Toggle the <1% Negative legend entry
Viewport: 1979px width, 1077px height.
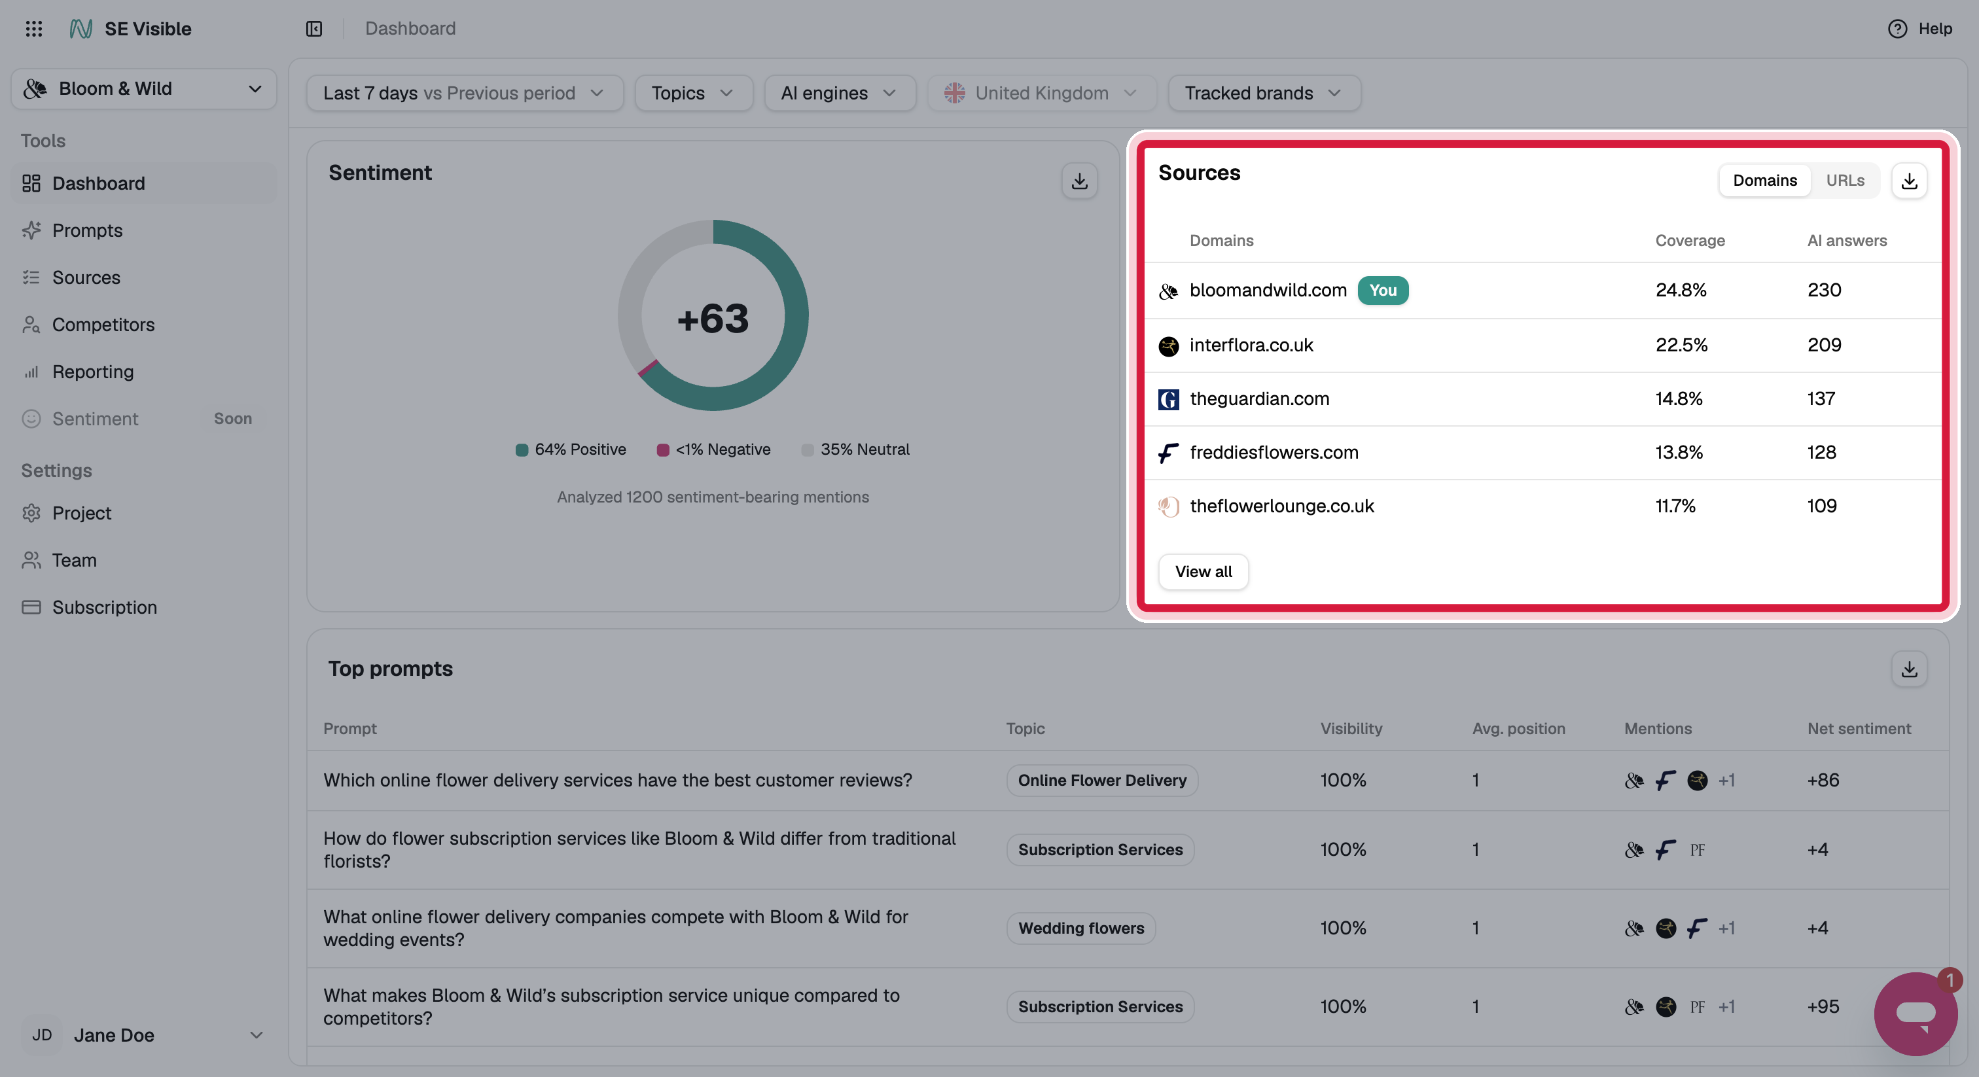pyautogui.click(x=714, y=450)
